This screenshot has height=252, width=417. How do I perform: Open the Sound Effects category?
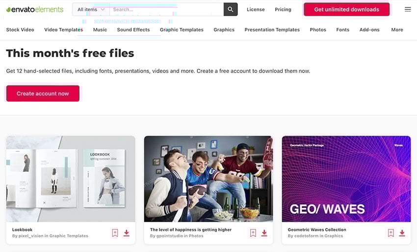tap(133, 30)
